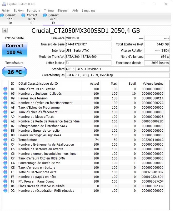Click status orb for Nombre de blocs effacés
180x211 pixels.
click(x=5, y=117)
